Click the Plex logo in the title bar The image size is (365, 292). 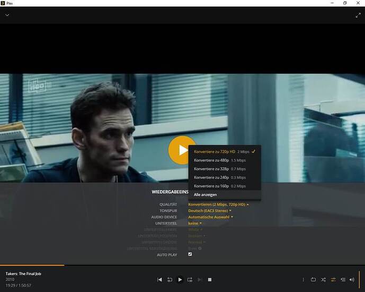(x=3, y=3)
